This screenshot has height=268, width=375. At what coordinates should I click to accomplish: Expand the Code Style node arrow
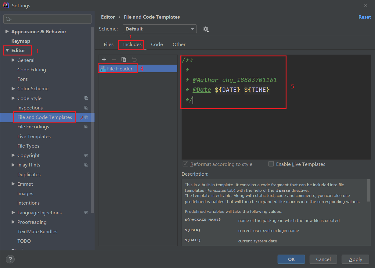point(13,98)
